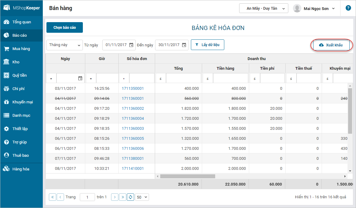Click the help question mark icon
The width and height of the screenshot is (356, 208).
pyautogui.click(x=348, y=8)
